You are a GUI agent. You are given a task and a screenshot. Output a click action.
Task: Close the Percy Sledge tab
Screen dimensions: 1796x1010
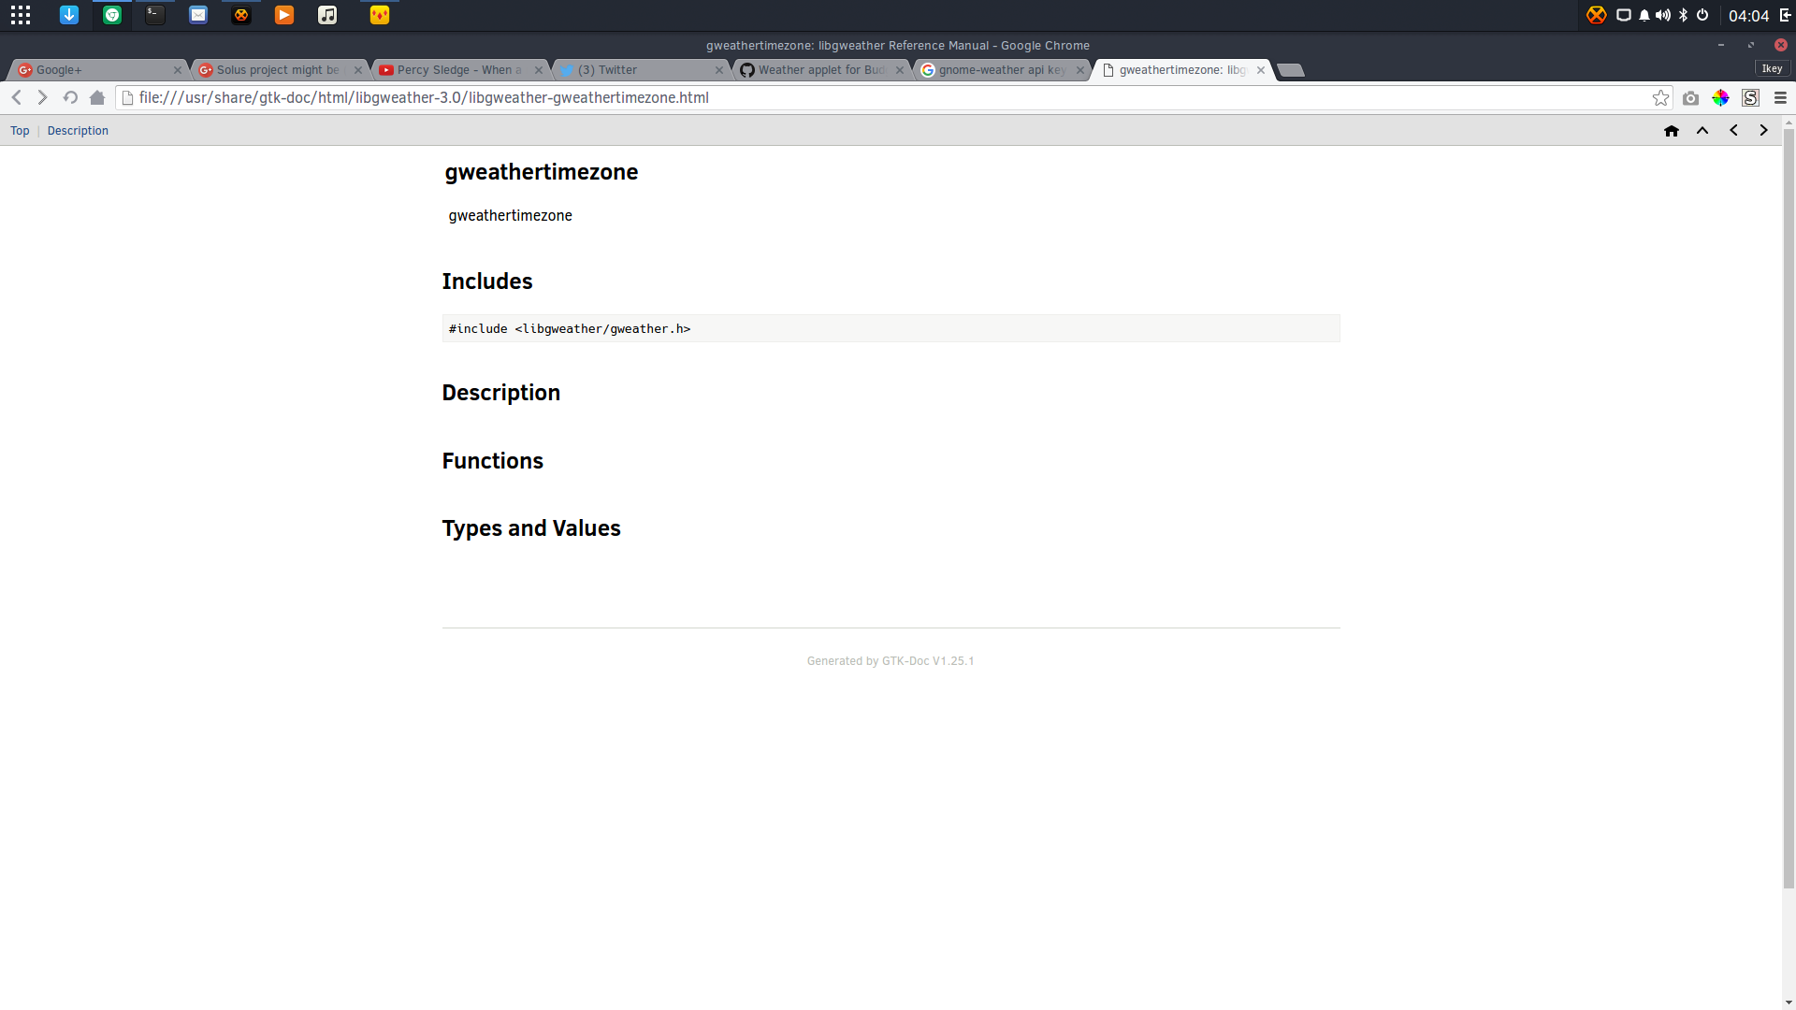pos(539,70)
